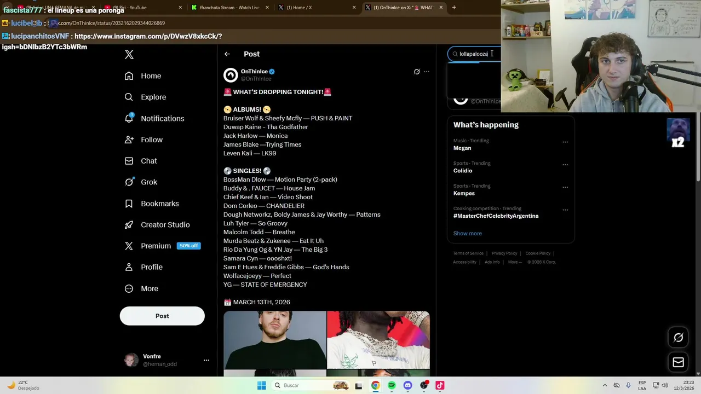Click the search field containing lollapalooza
Viewport: 701px width, 394px height.
(474, 54)
